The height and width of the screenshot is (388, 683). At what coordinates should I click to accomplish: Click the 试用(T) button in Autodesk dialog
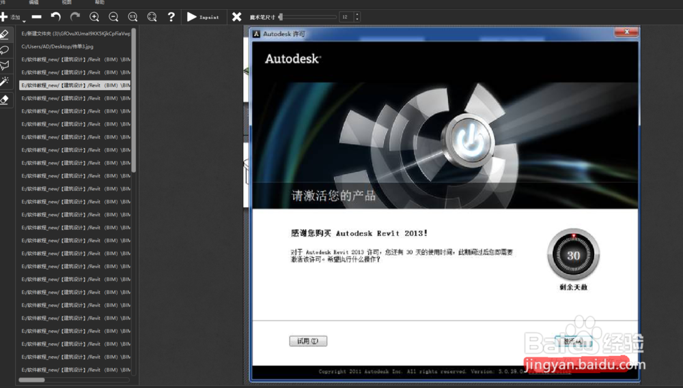click(308, 341)
